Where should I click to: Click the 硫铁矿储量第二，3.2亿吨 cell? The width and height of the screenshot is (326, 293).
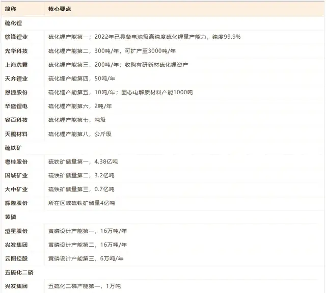[x=81, y=175]
